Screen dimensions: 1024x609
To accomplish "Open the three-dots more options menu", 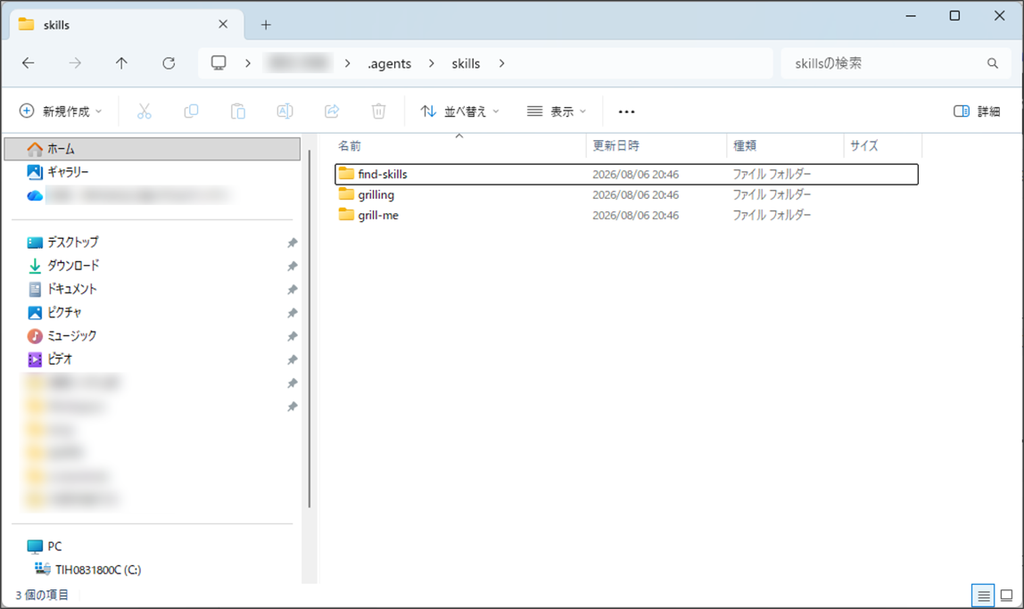I will coord(626,111).
